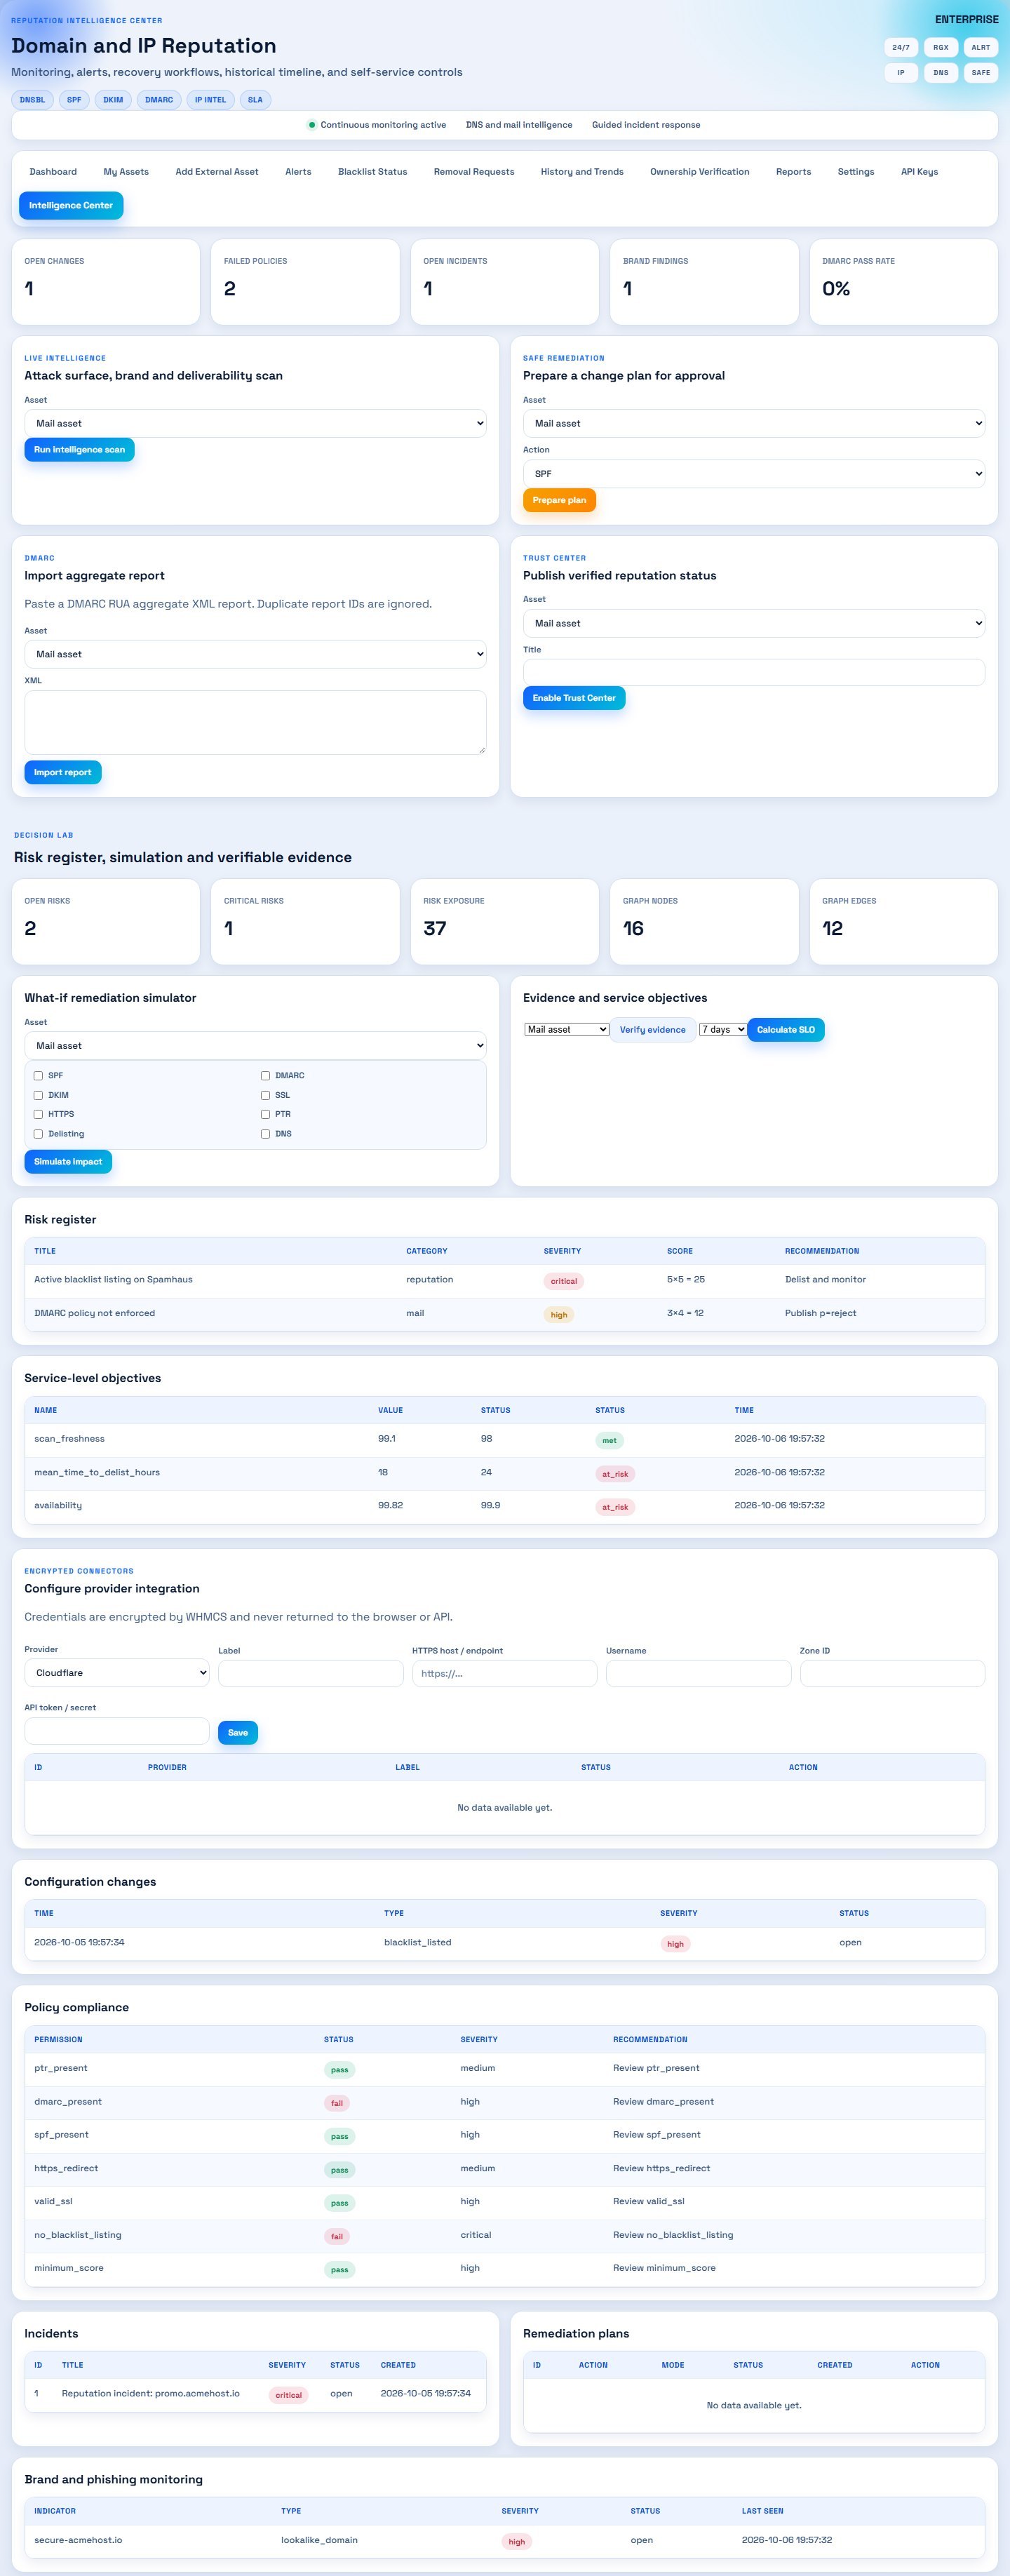Focus the API token / secret field

coord(117,1731)
